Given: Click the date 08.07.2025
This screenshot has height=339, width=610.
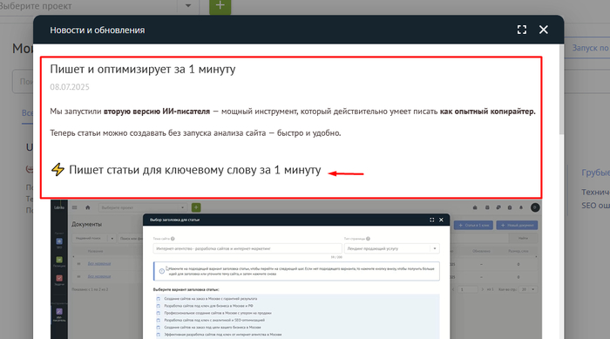Looking at the screenshot, I should [70, 87].
